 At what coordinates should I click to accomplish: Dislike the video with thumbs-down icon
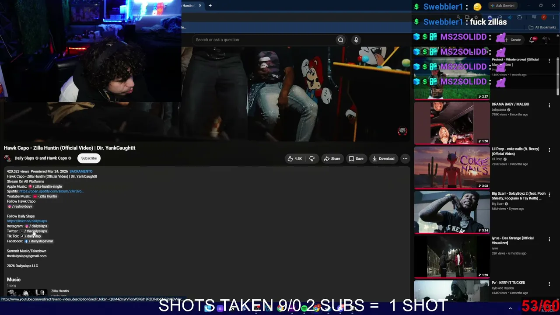coord(312,159)
